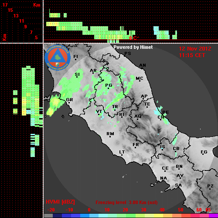Click the Protezione Civile Regione Abruzzo logo

(58, 58)
